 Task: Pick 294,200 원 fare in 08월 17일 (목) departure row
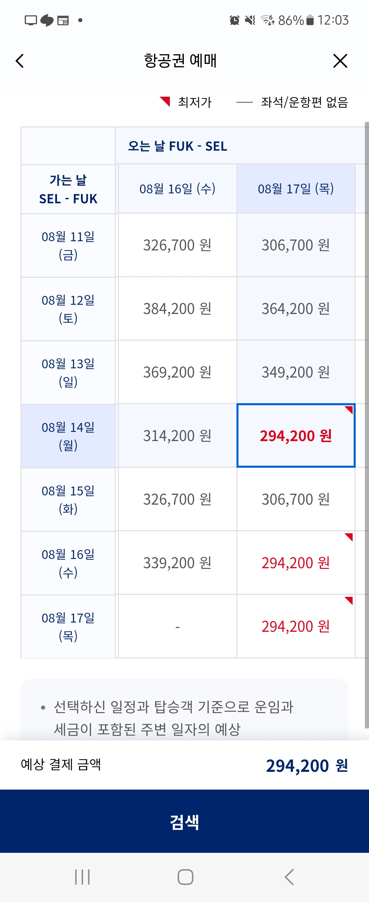[x=296, y=626]
